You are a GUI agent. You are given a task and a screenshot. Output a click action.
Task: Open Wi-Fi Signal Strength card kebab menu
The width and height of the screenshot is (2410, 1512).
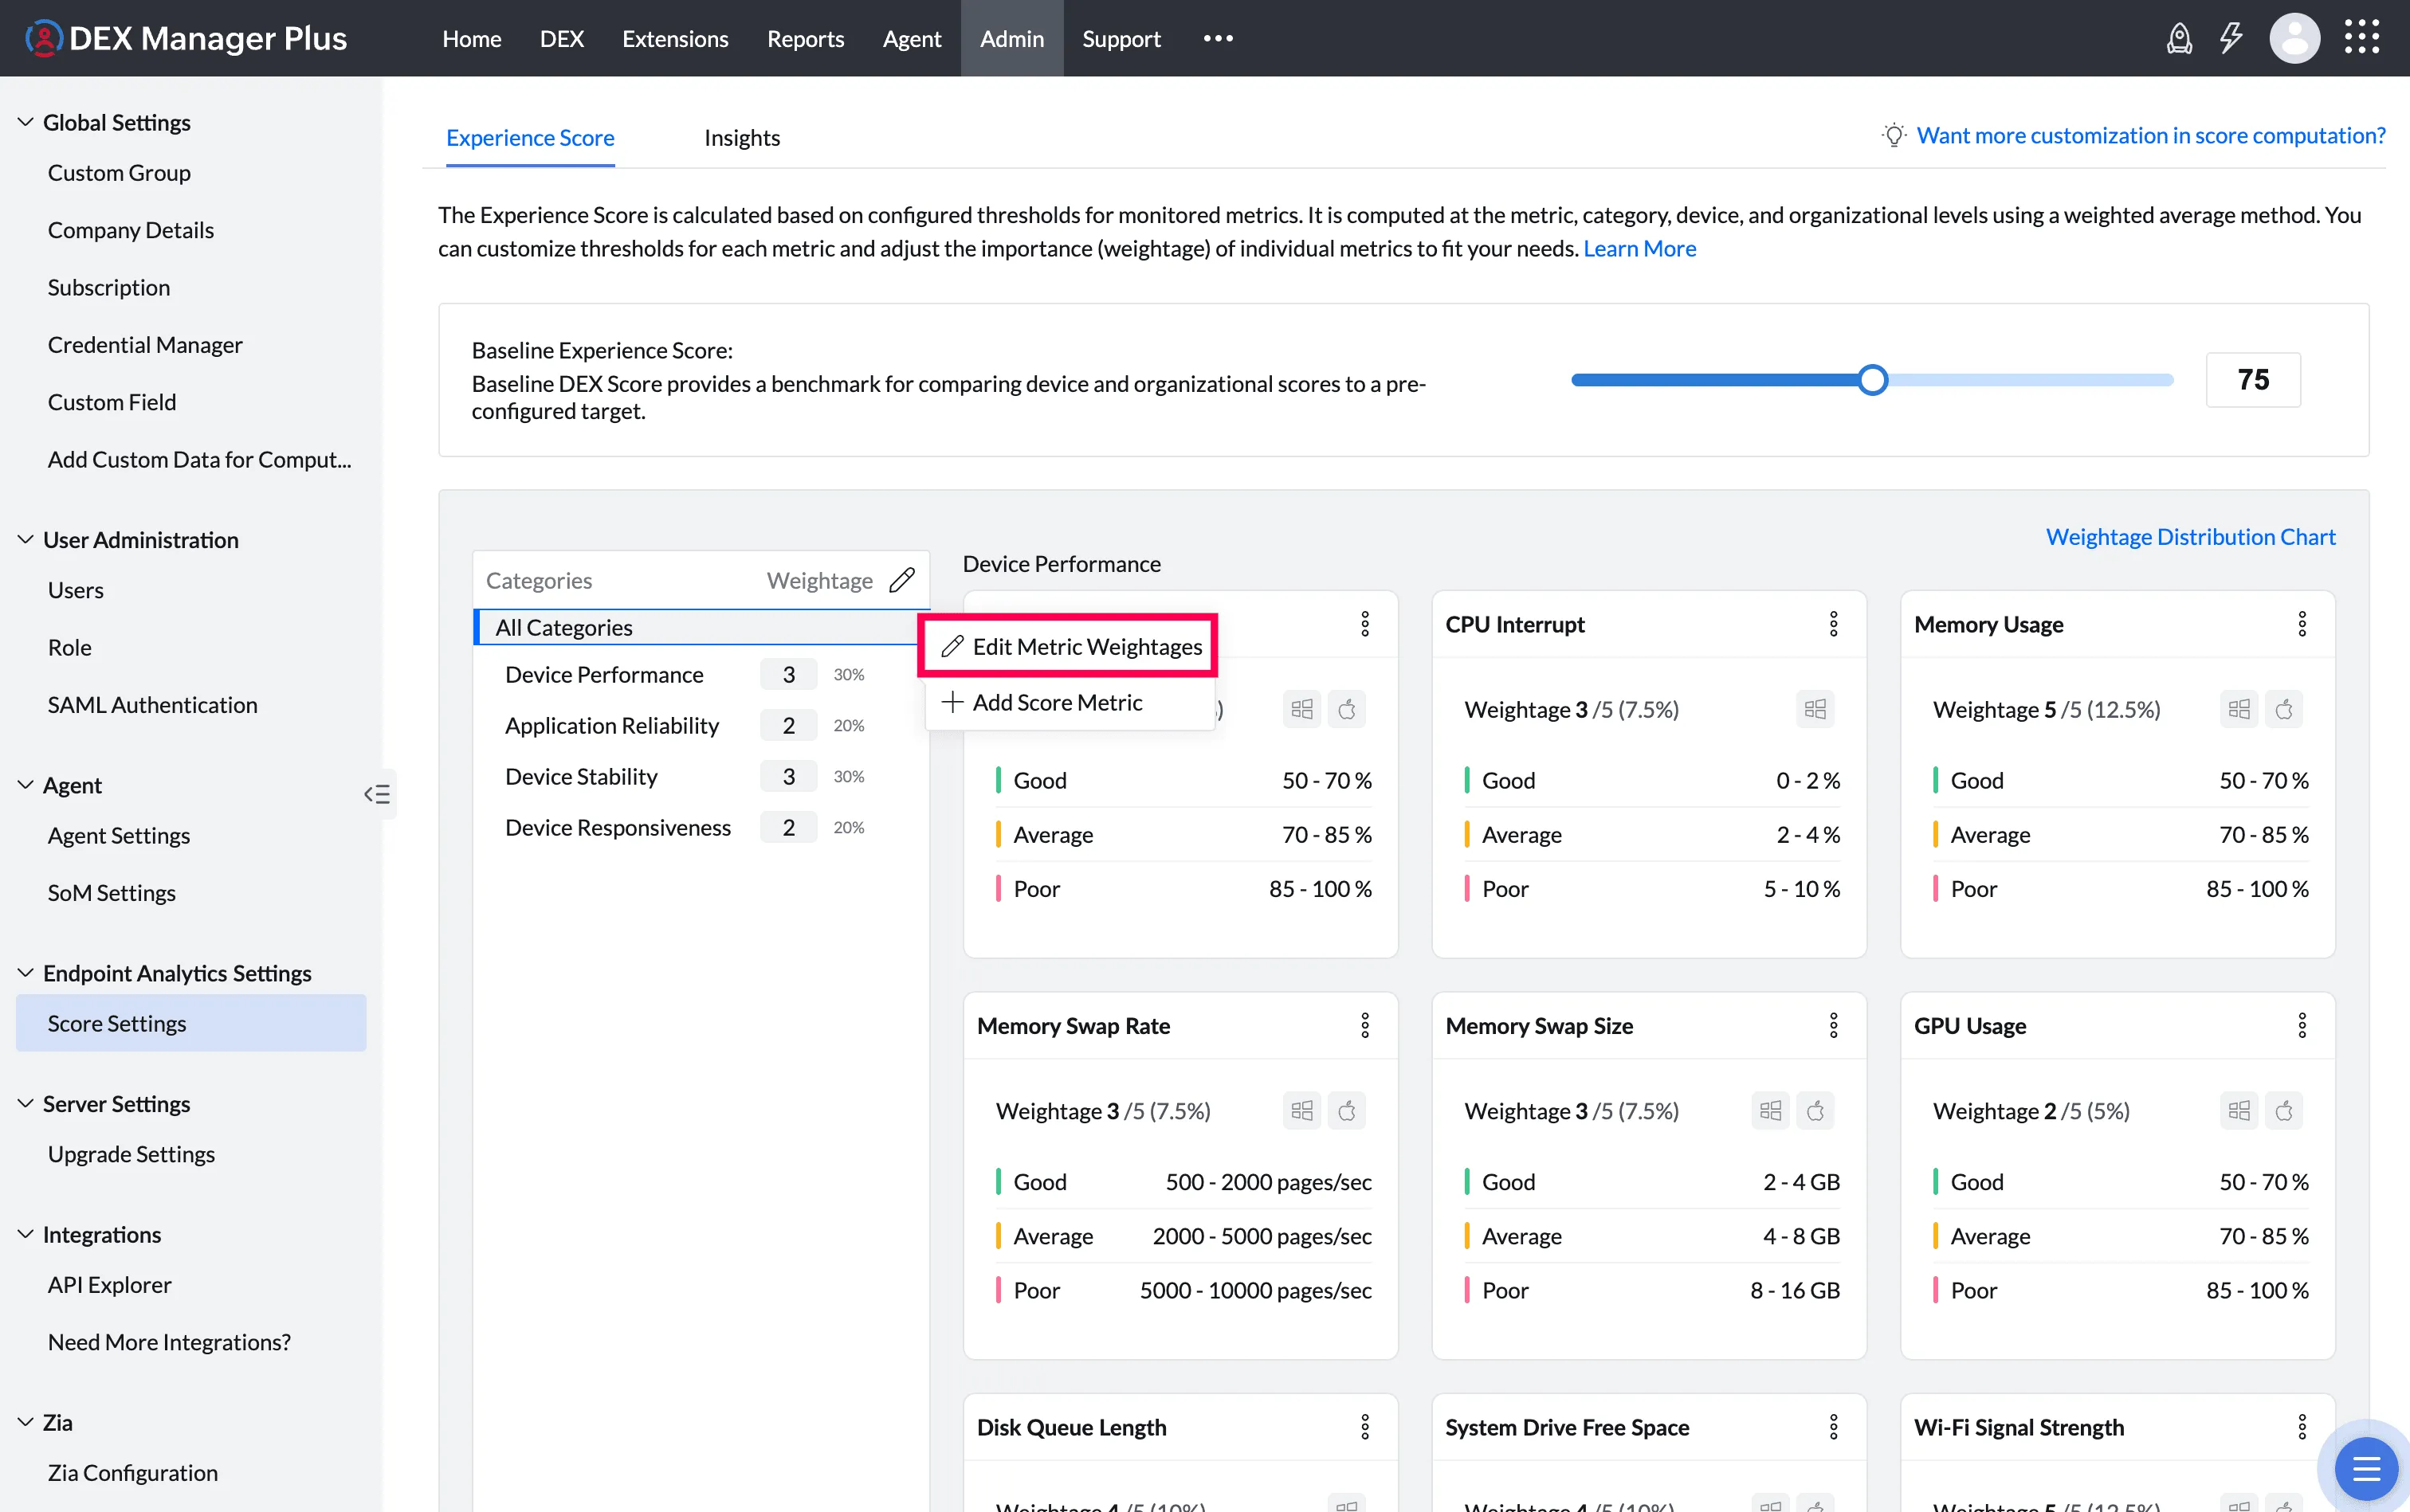coord(2301,1427)
